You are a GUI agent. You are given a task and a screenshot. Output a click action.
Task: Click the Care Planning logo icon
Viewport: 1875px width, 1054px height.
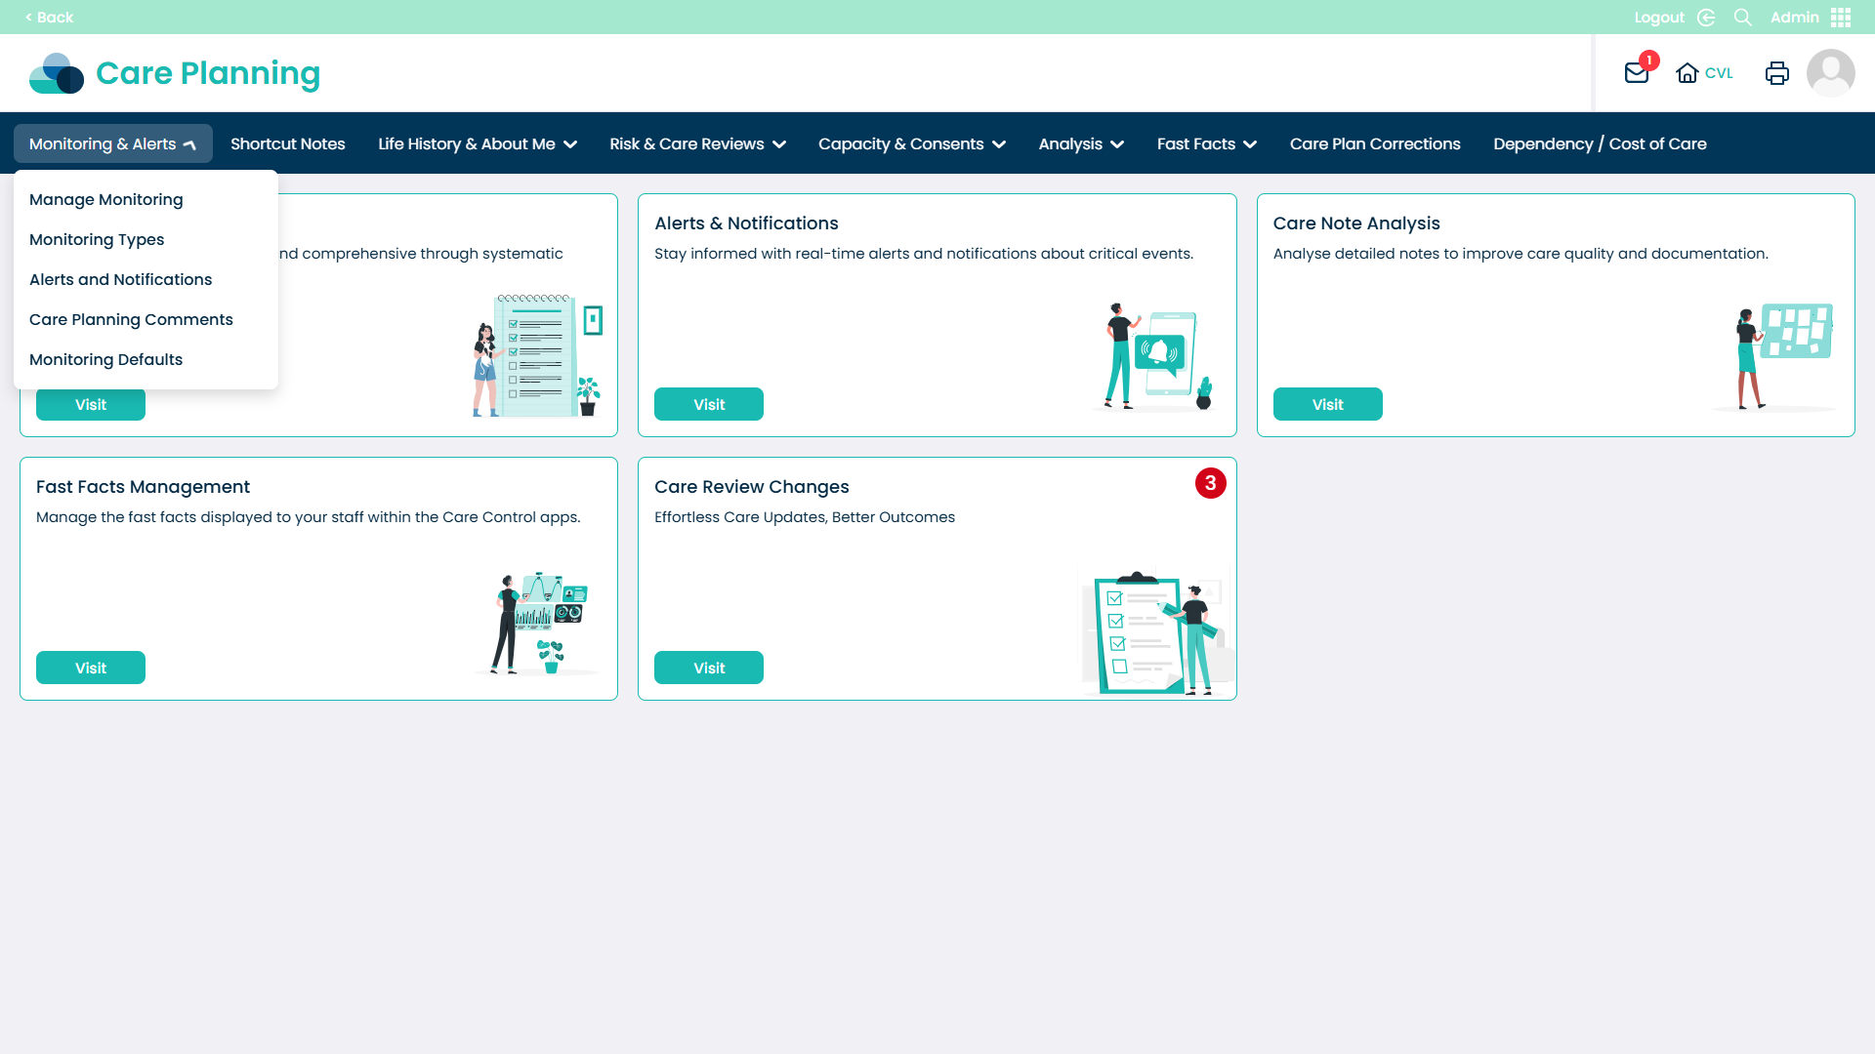pos(56,72)
